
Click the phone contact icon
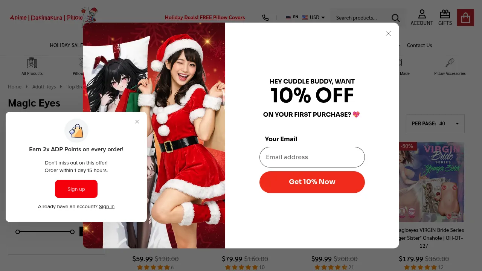click(x=265, y=18)
